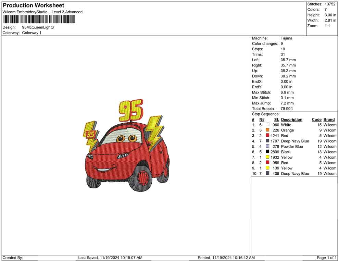Viewport: 339px width, 261px height.
Task: Click the N# column header
Action: point(262,119)
